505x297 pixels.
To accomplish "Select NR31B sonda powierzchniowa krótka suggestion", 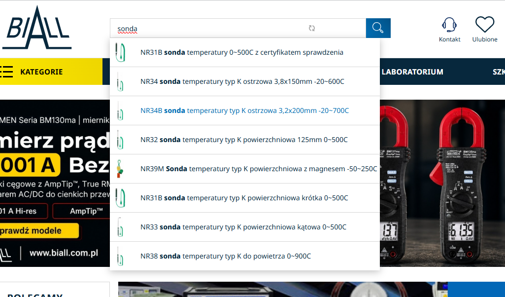I will click(245, 198).
